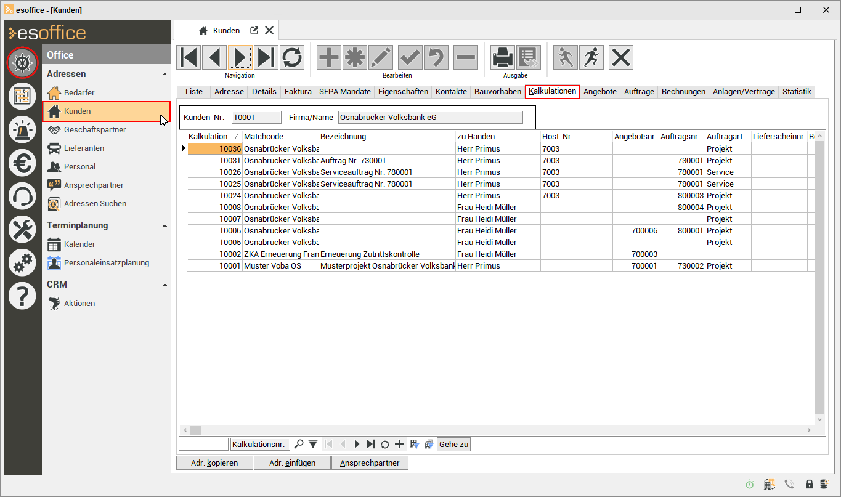Screen dimensions: 841x497
Task: Pop out Kunden tab with external window icon
Action: click(254, 30)
